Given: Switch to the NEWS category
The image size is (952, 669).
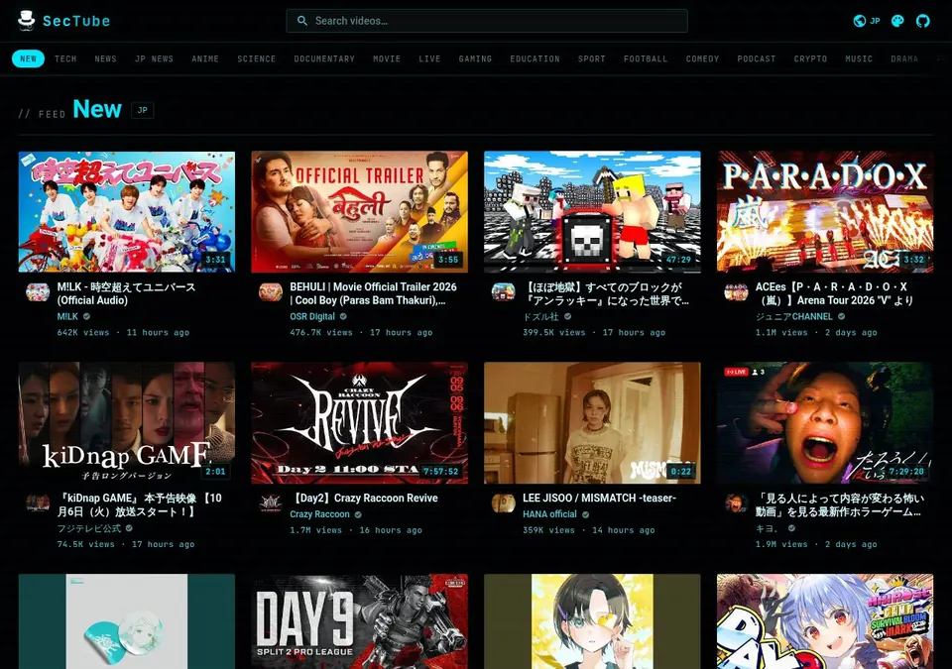Looking at the screenshot, I should coord(106,58).
